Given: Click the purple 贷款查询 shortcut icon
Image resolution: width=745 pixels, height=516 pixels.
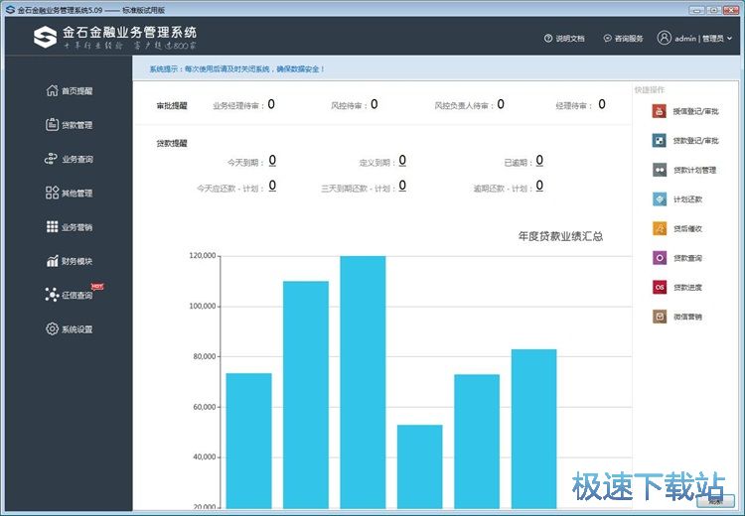Looking at the screenshot, I should (659, 258).
